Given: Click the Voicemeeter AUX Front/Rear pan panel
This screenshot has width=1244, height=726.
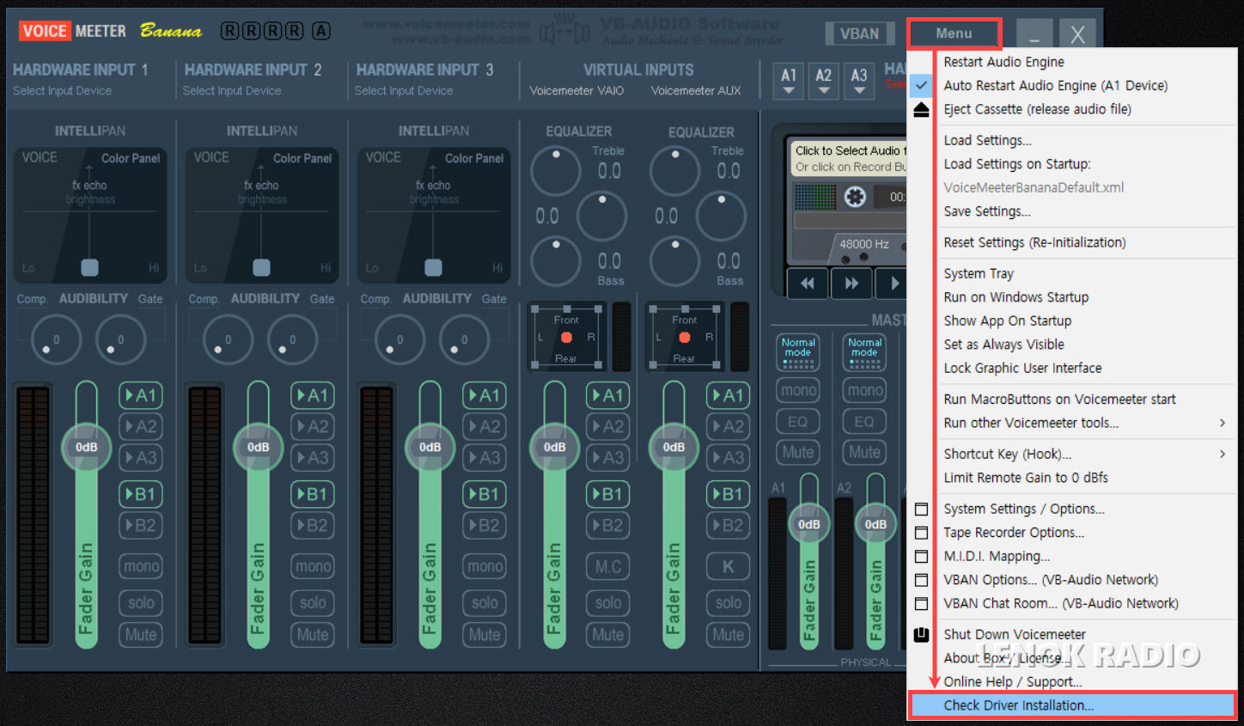Looking at the screenshot, I should [x=685, y=337].
